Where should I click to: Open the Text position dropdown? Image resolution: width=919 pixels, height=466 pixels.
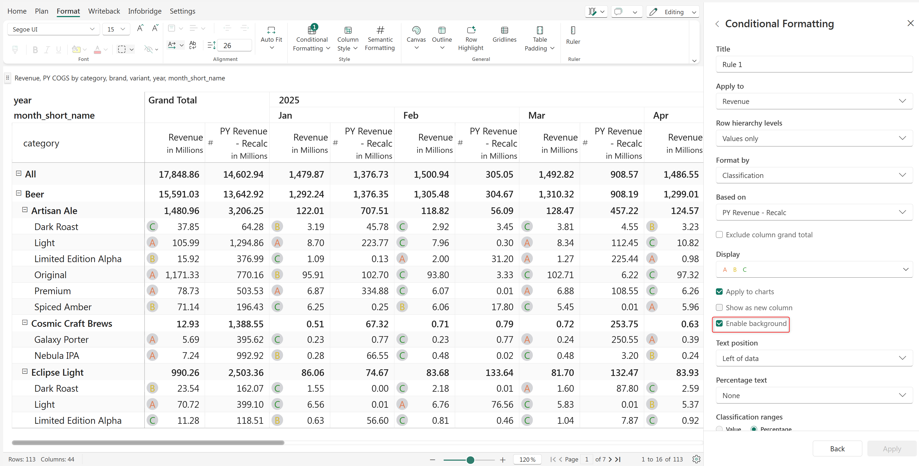(814, 358)
